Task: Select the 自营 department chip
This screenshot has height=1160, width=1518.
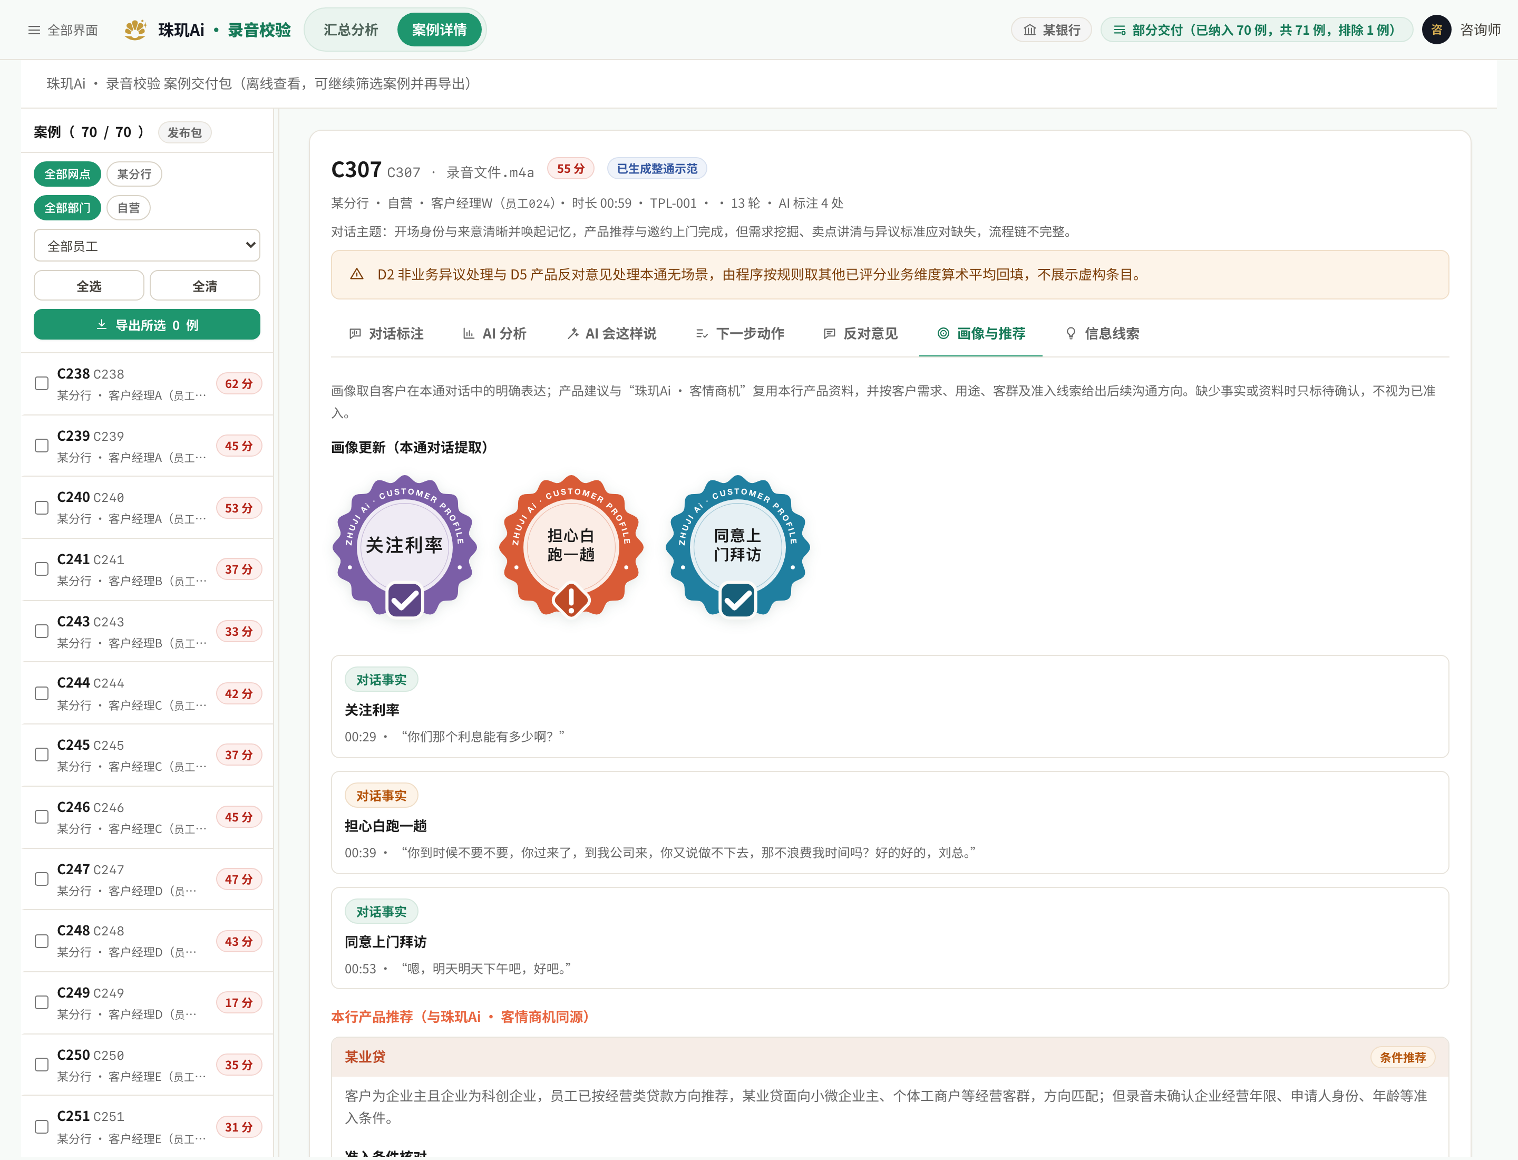Action: tap(129, 208)
